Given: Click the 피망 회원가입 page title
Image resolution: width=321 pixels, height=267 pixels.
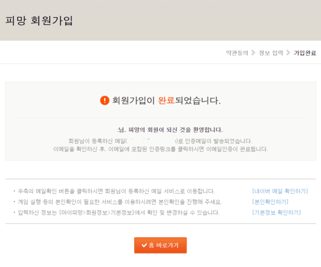Looking at the screenshot, I should click(x=39, y=21).
